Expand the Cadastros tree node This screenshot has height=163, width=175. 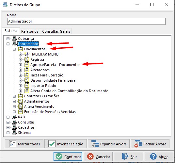tap(8, 128)
